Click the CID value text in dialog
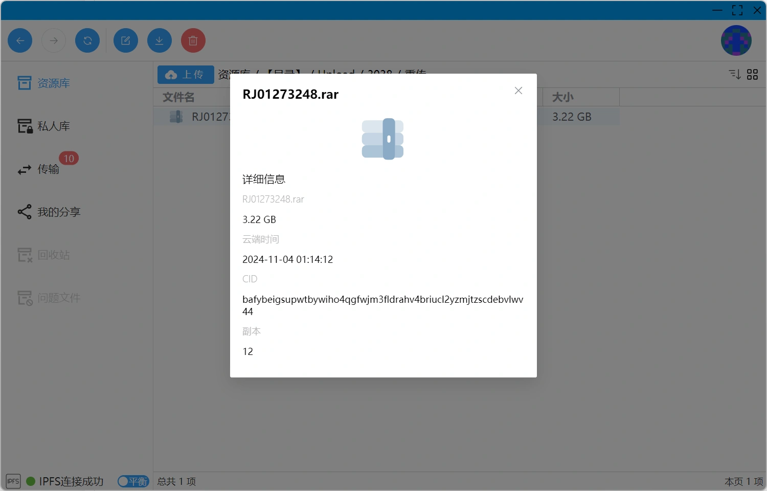 (382, 305)
